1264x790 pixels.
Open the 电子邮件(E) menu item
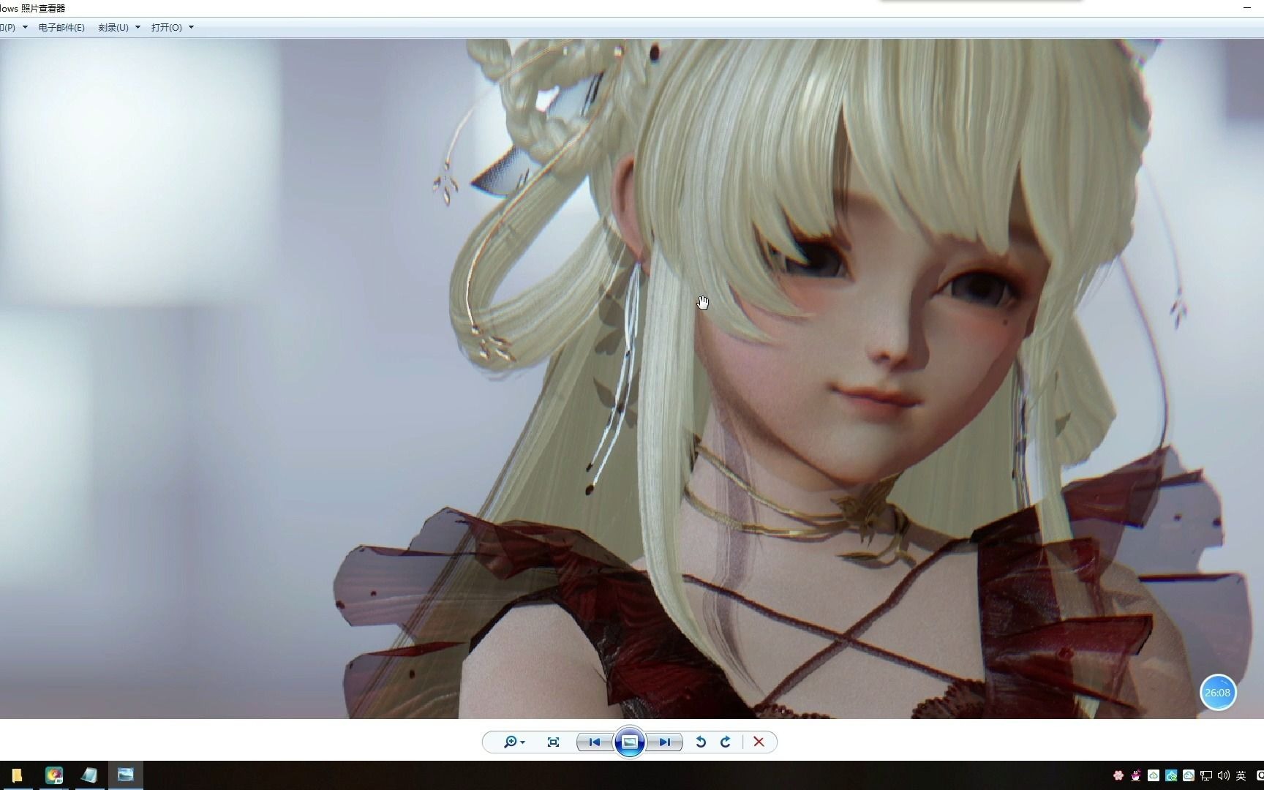click(61, 27)
